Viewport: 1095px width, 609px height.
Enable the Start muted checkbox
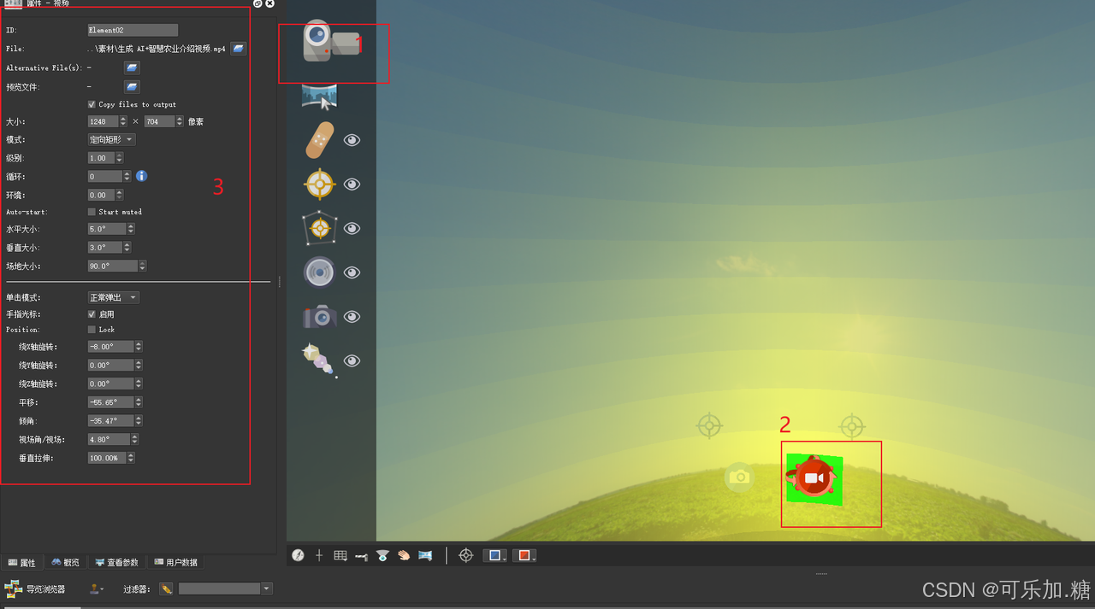92,212
